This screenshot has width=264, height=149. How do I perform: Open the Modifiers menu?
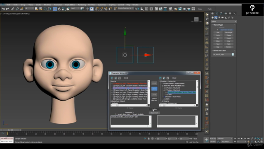coord(47,5)
